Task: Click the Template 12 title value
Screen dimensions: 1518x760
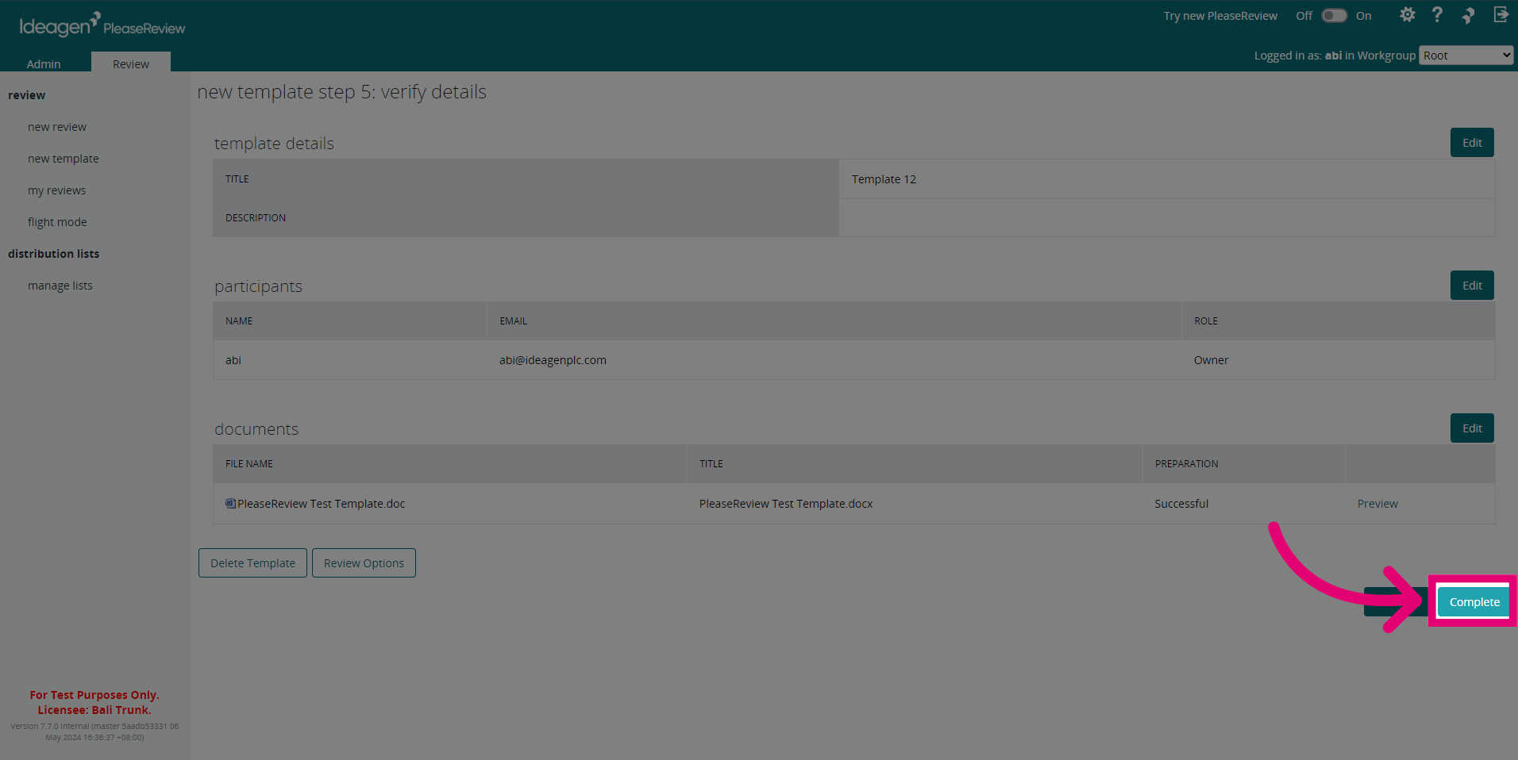Action: pyautogui.click(x=884, y=179)
